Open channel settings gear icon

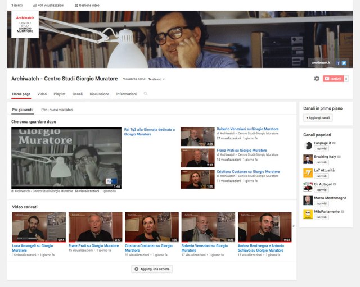[x=317, y=79]
